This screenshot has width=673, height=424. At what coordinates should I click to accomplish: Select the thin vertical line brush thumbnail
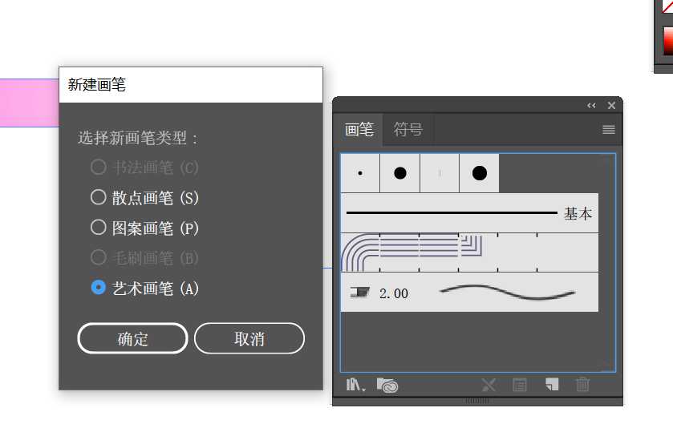pyautogui.click(x=440, y=173)
